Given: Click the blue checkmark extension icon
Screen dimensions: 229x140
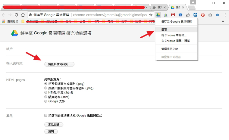Looking at the screenshot, I should coord(218,15).
